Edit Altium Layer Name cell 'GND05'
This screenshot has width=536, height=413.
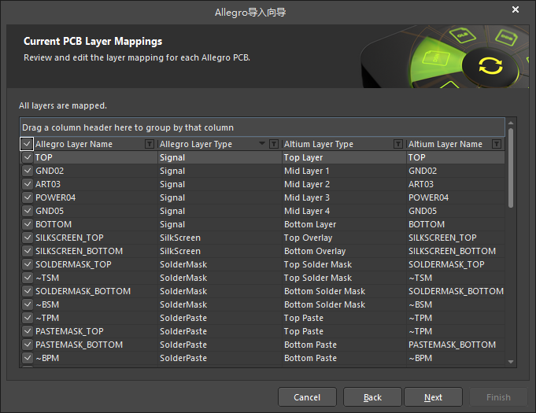click(456, 211)
